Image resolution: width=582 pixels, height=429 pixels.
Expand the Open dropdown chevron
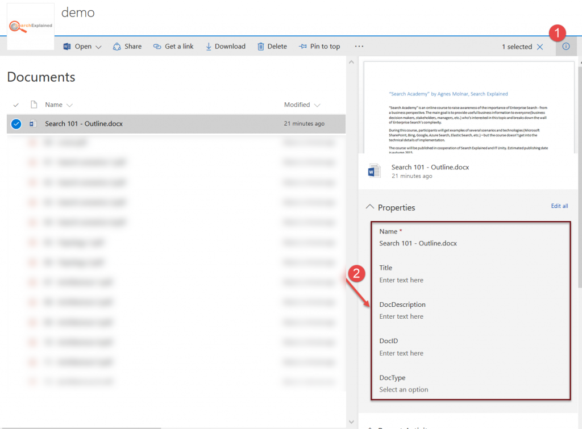(x=98, y=47)
